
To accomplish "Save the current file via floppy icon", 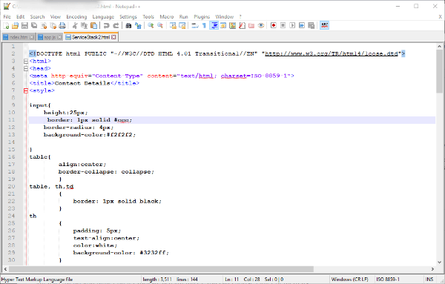I will click(x=24, y=25).
